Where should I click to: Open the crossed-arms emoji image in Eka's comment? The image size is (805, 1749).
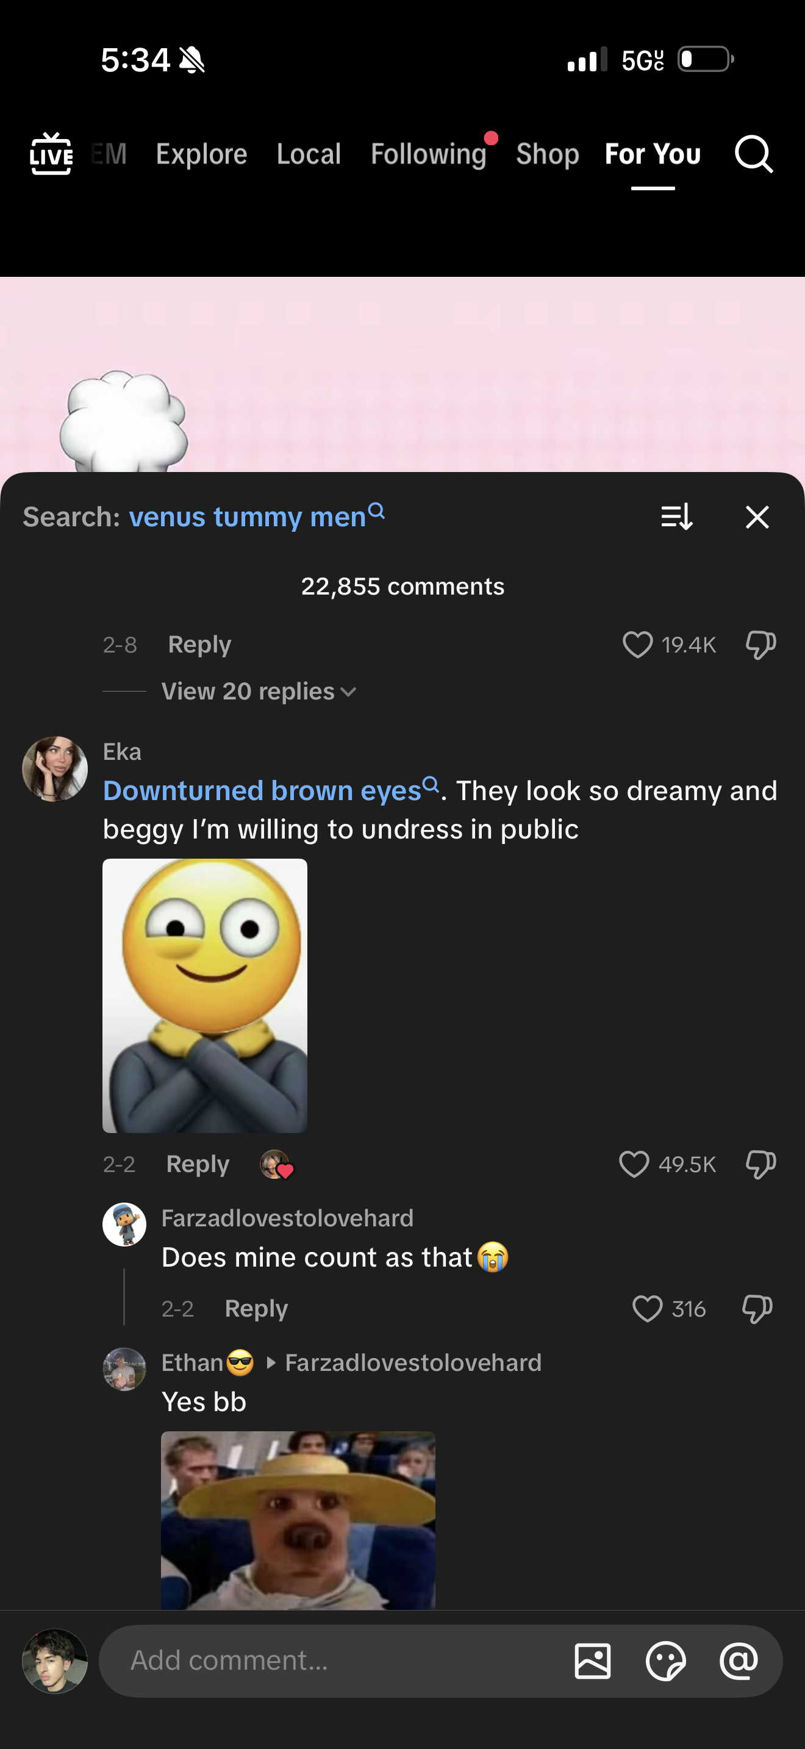coord(204,995)
